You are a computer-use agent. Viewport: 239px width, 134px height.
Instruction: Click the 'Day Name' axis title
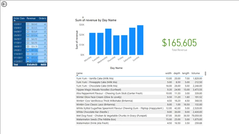[116, 68]
